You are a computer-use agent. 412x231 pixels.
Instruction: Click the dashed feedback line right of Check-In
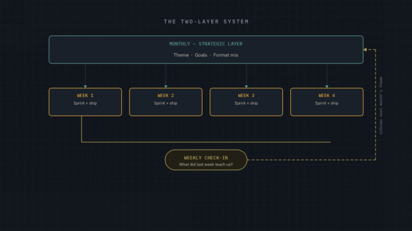click(x=311, y=160)
